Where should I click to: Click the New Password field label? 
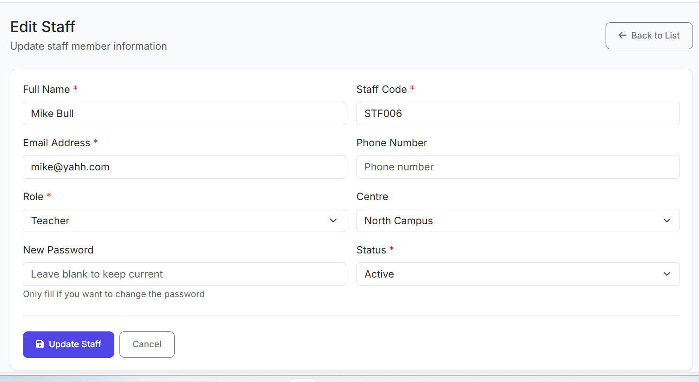pyautogui.click(x=58, y=250)
